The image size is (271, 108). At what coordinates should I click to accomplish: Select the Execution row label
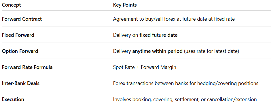[13, 99]
